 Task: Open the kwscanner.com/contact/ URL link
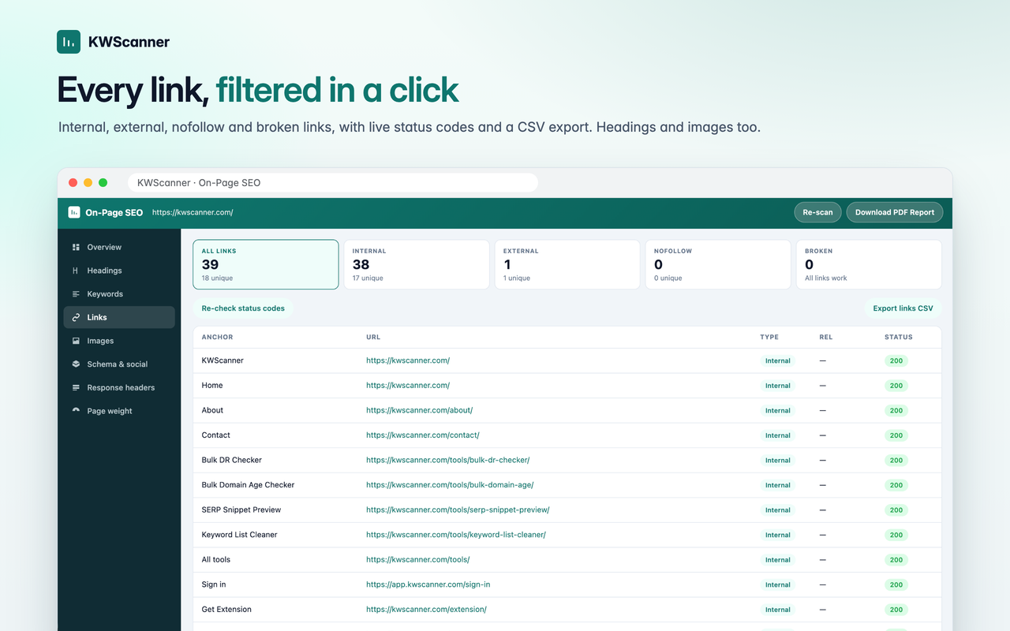pos(422,435)
